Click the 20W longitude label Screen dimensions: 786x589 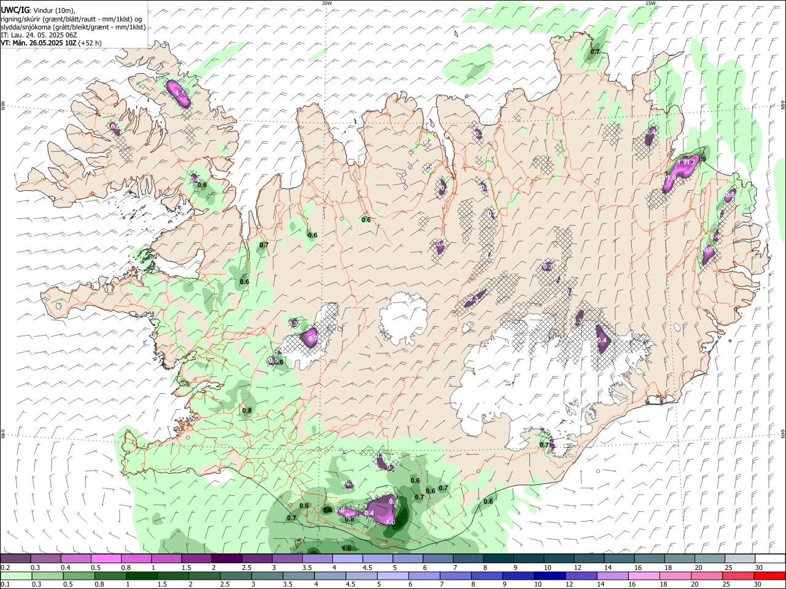pyautogui.click(x=327, y=3)
